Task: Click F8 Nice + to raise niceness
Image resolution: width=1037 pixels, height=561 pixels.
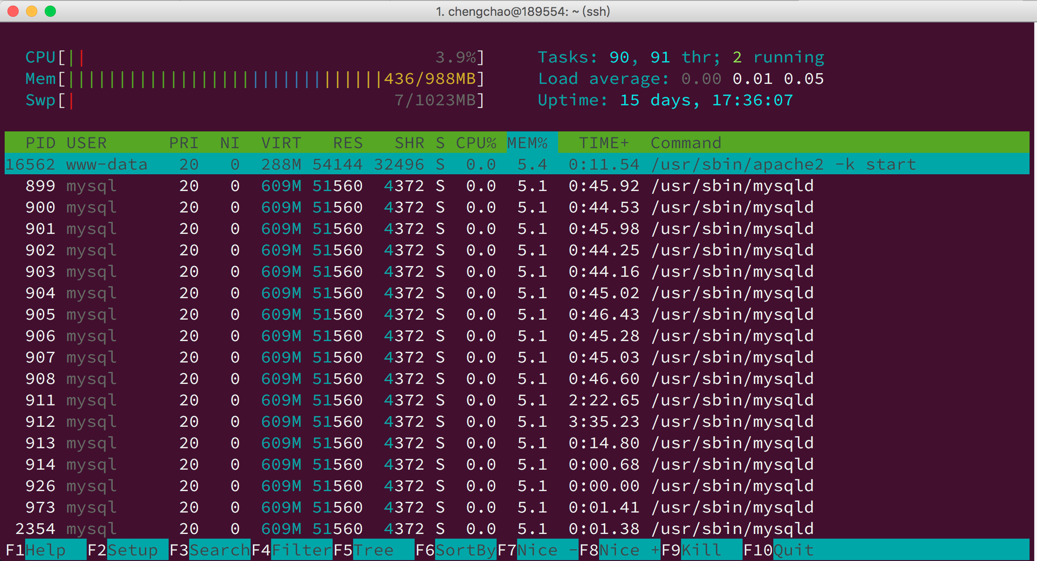Action: pyautogui.click(x=620, y=550)
